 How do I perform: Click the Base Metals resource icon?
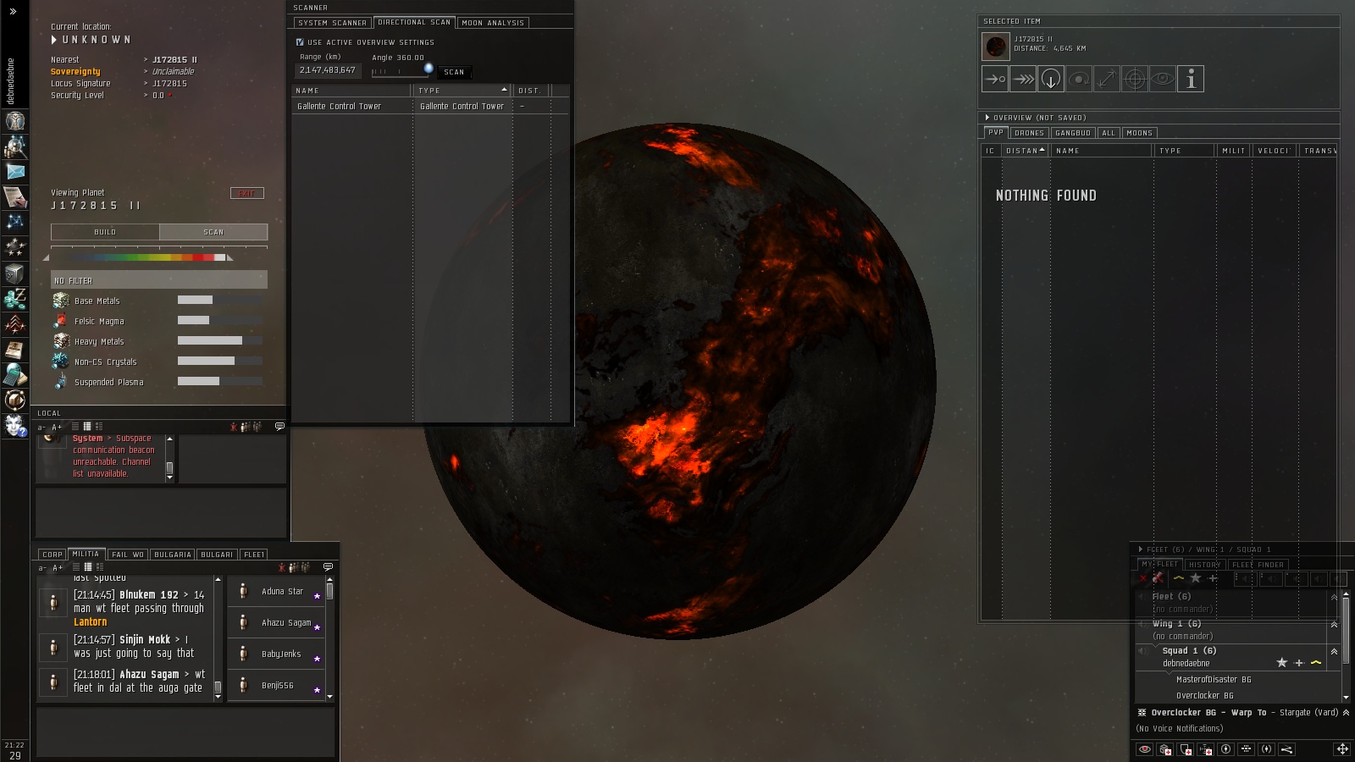pyautogui.click(x=61, y=301)
